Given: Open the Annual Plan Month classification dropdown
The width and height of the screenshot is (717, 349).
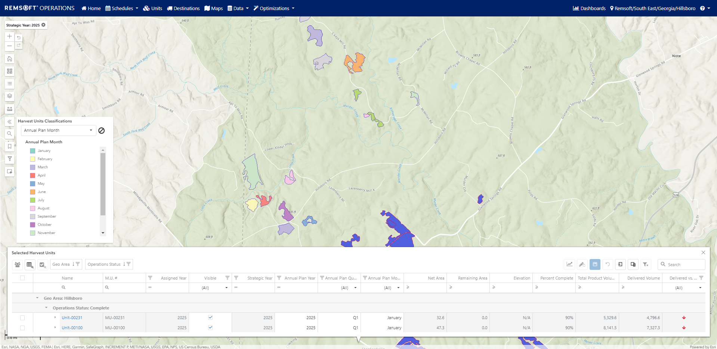Looking at the screenshot, I should coord(58,130).
